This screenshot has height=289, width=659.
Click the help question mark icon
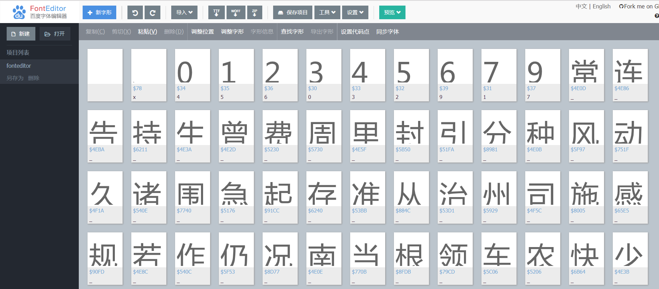coord(657,16)
